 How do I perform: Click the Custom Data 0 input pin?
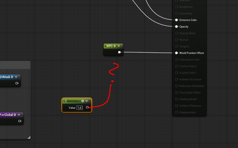177,66
